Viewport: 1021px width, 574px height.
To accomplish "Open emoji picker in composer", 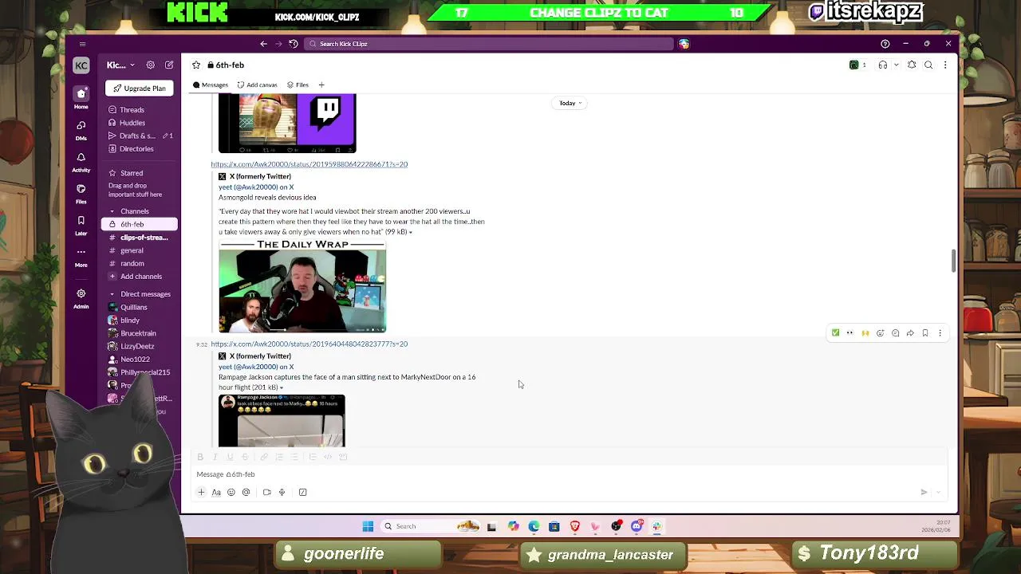I will [x=231, y=492].
